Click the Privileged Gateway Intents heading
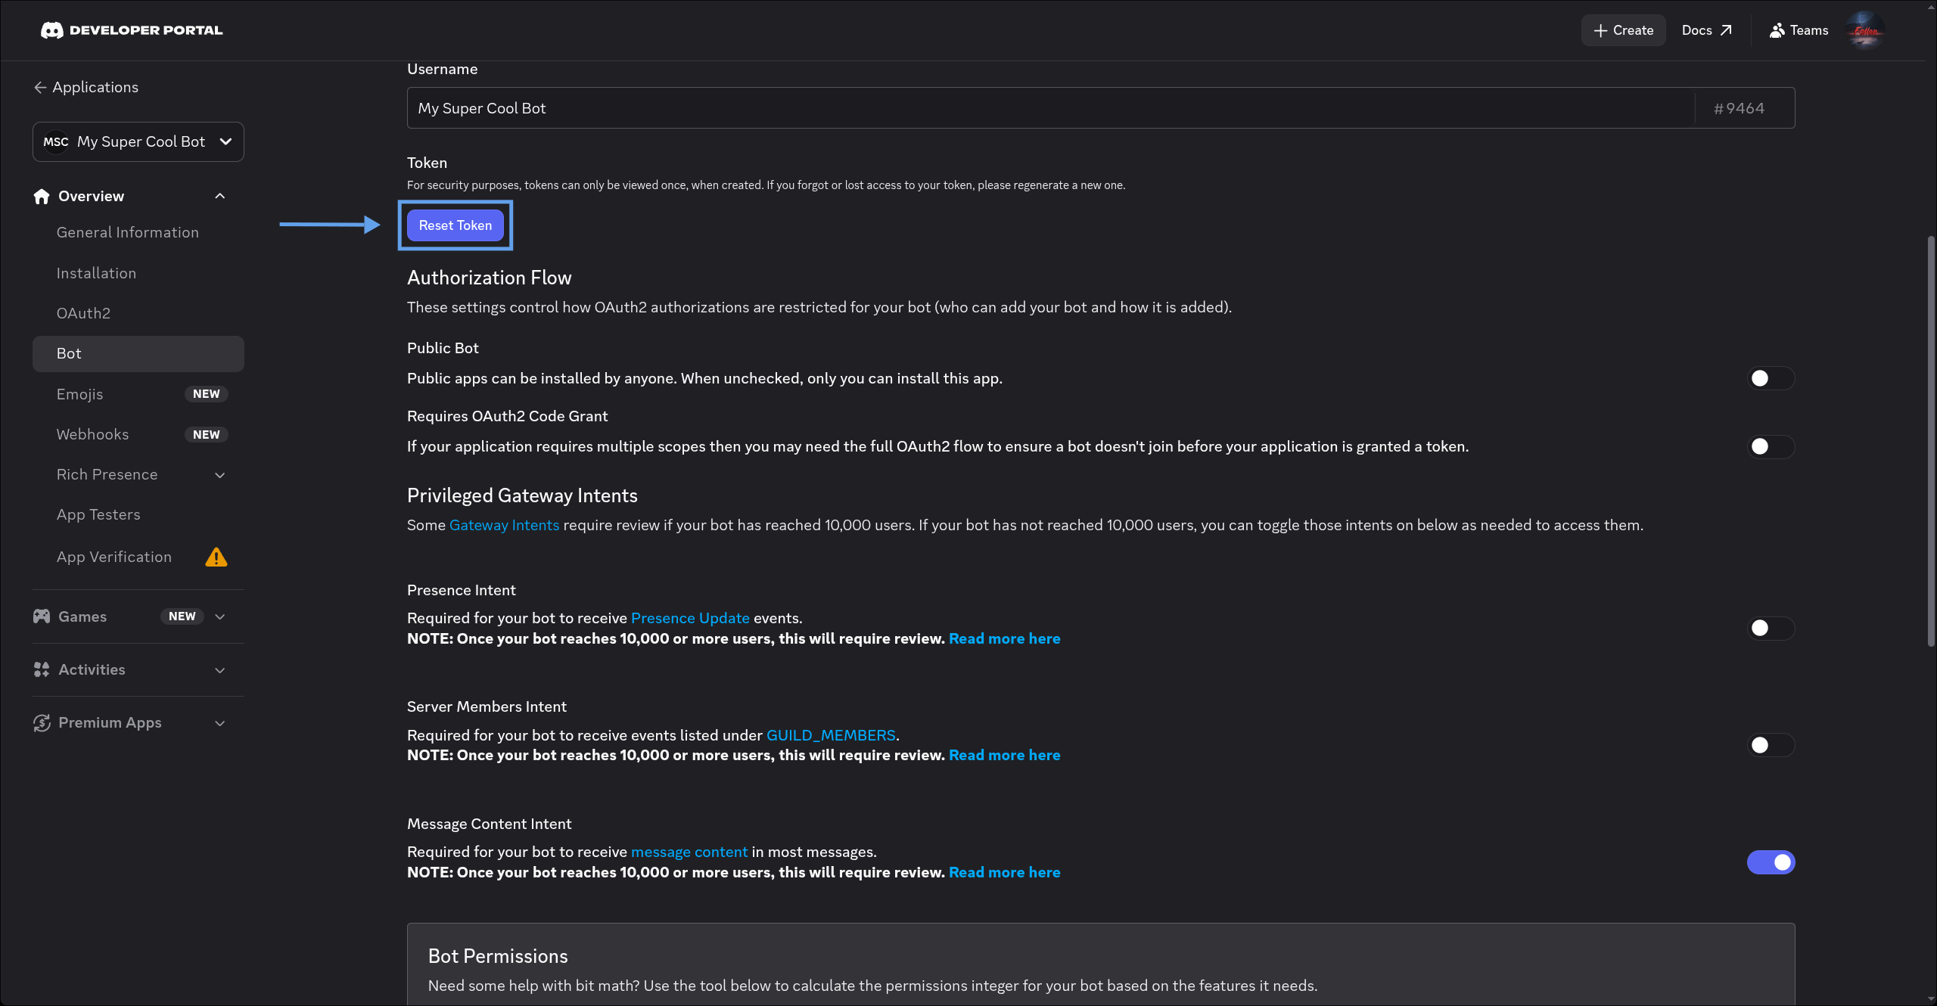The width and height of the screenshot is (1937, 1006). click(522, 495)
